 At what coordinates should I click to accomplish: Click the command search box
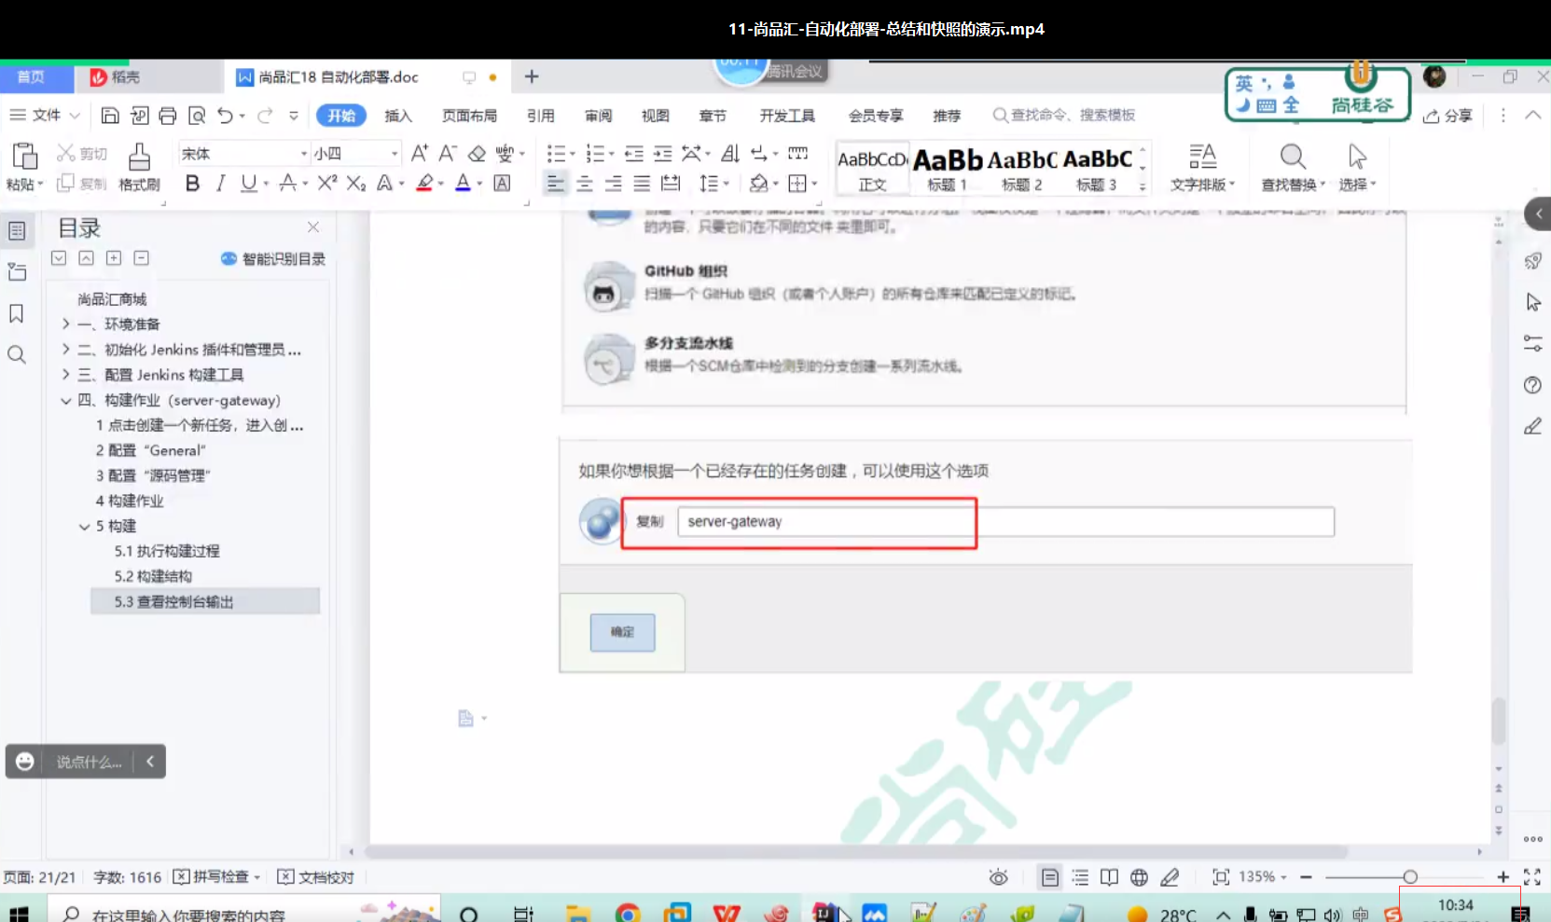1065,116
